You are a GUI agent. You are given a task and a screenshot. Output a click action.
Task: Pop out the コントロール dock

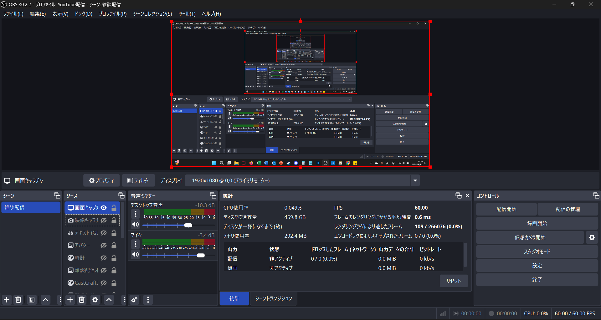tap(596, 196)
